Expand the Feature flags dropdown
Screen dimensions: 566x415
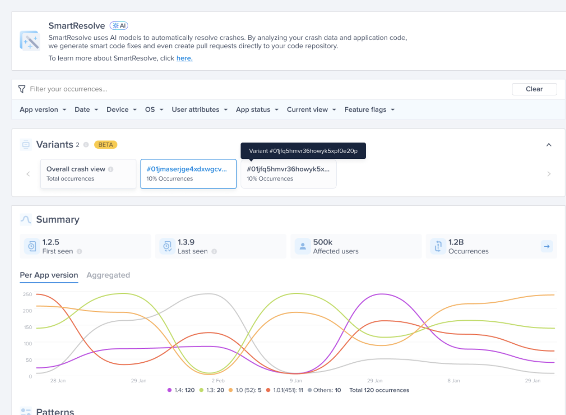(x=369, y=110)
